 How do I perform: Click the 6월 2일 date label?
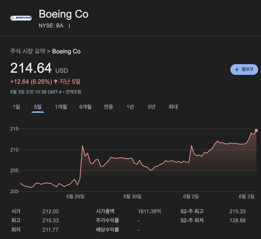tap(191, 196)
